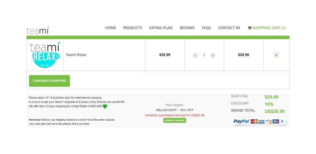Image resolution: width=316 pixels, height=154 pixels.
Task: Click the RELAX10OFF - 10% OFF coupon text
Action: click(175, 110)
